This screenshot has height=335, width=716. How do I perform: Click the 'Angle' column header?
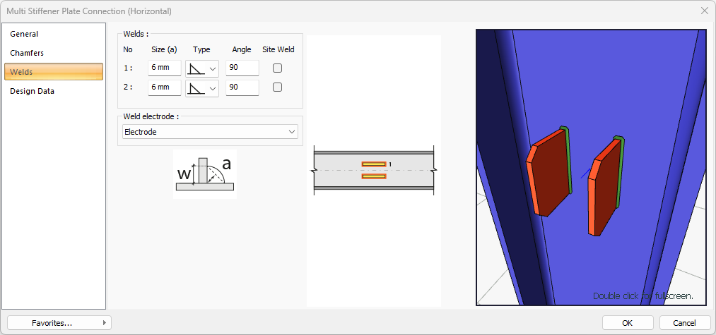tap(242, 49)
